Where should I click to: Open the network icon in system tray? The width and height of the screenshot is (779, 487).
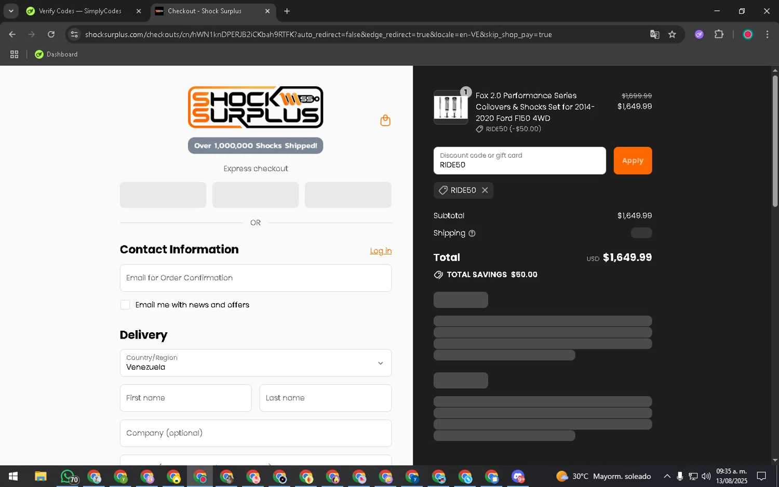pyautogui.click(x=693, y=476)
